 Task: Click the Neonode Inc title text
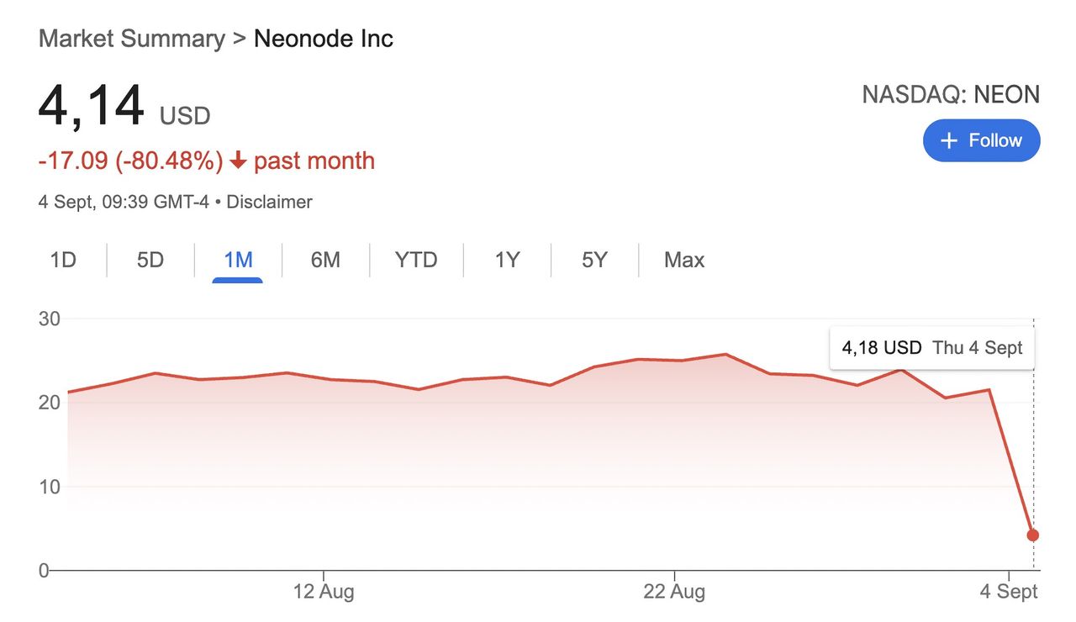324,39
